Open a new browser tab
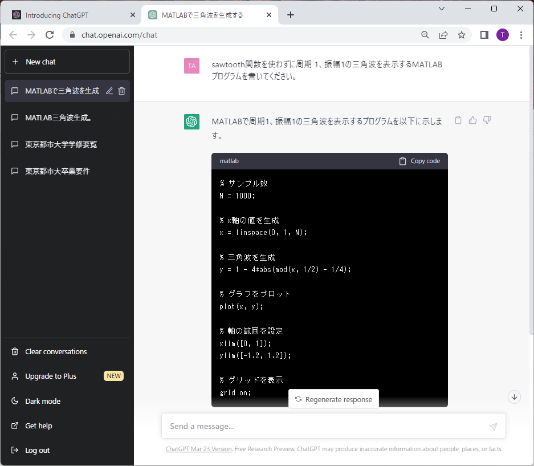Screen dimensions: 534x466 (291, 15)
